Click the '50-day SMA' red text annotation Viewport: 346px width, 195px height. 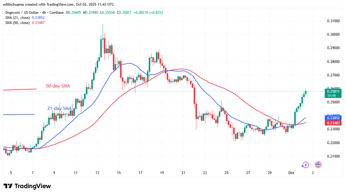tap(58, 86)
